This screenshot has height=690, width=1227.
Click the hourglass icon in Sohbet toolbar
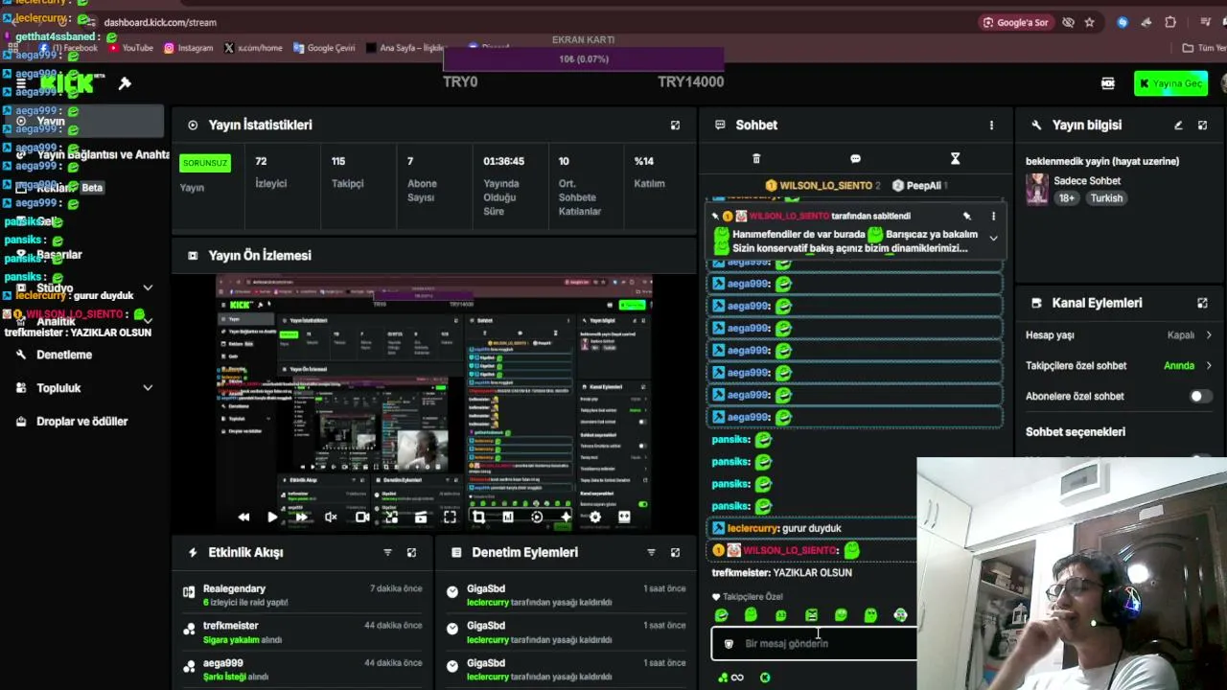tap(955, 159)
